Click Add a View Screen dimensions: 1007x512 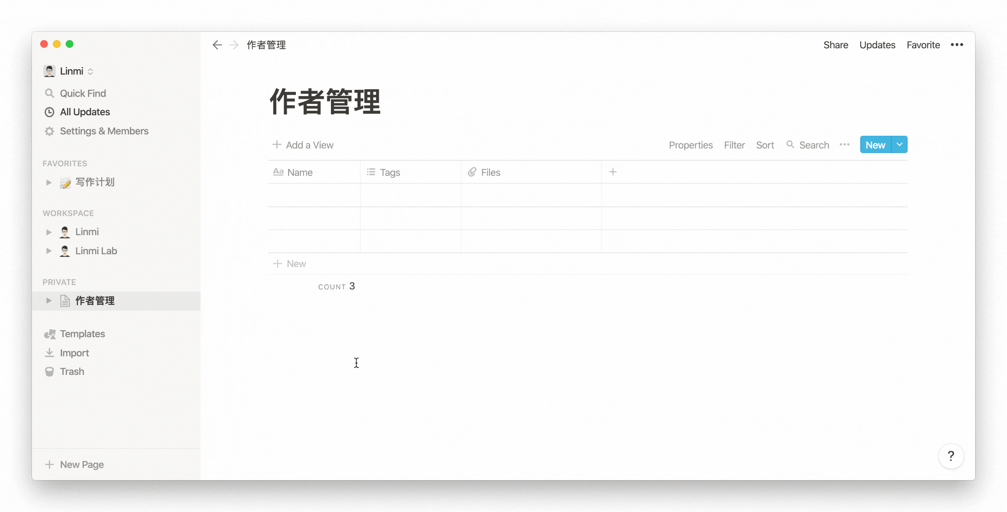coord(303,145)
